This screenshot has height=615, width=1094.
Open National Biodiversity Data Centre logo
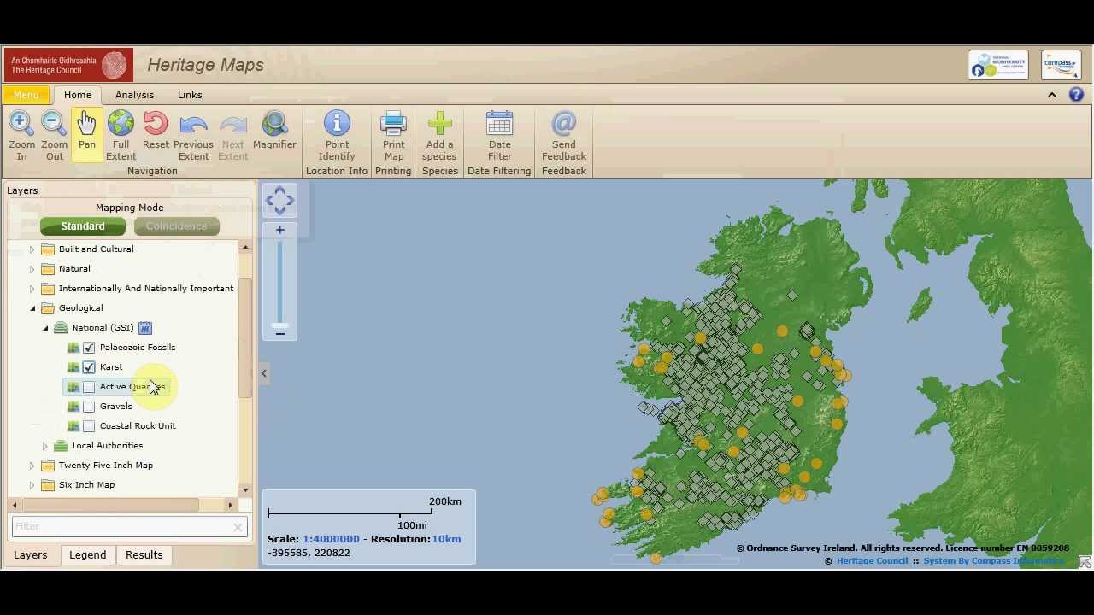[x=997, y=65]
